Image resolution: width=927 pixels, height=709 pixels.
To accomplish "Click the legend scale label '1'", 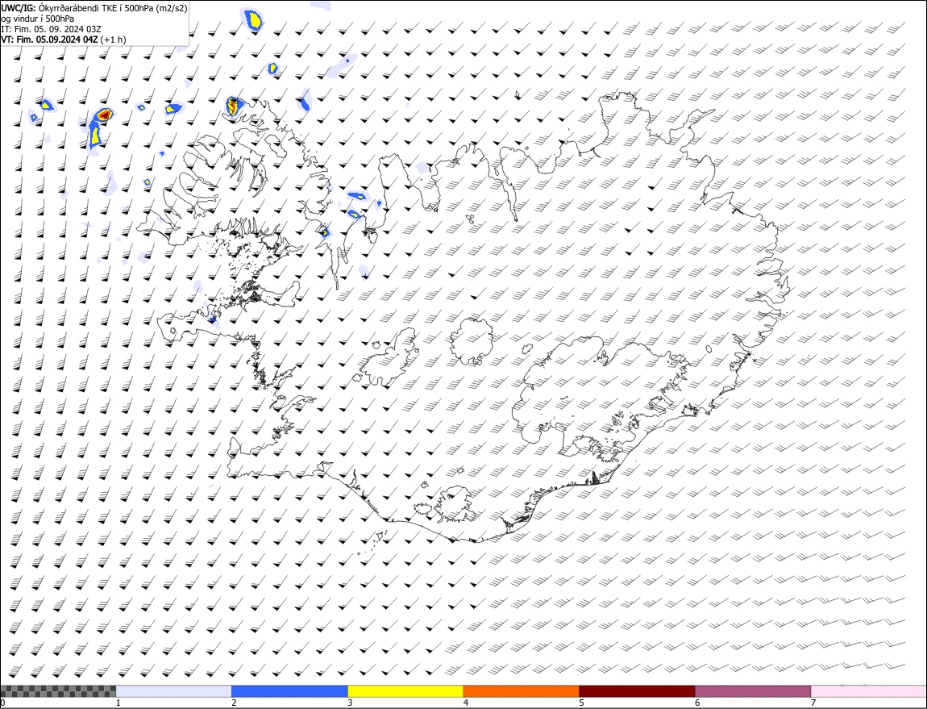I will click(118, 703).
